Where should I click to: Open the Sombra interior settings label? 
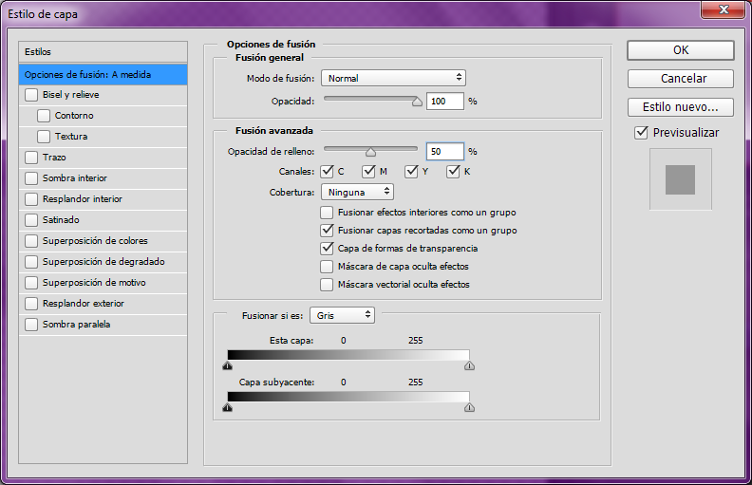tap(75, 178)
